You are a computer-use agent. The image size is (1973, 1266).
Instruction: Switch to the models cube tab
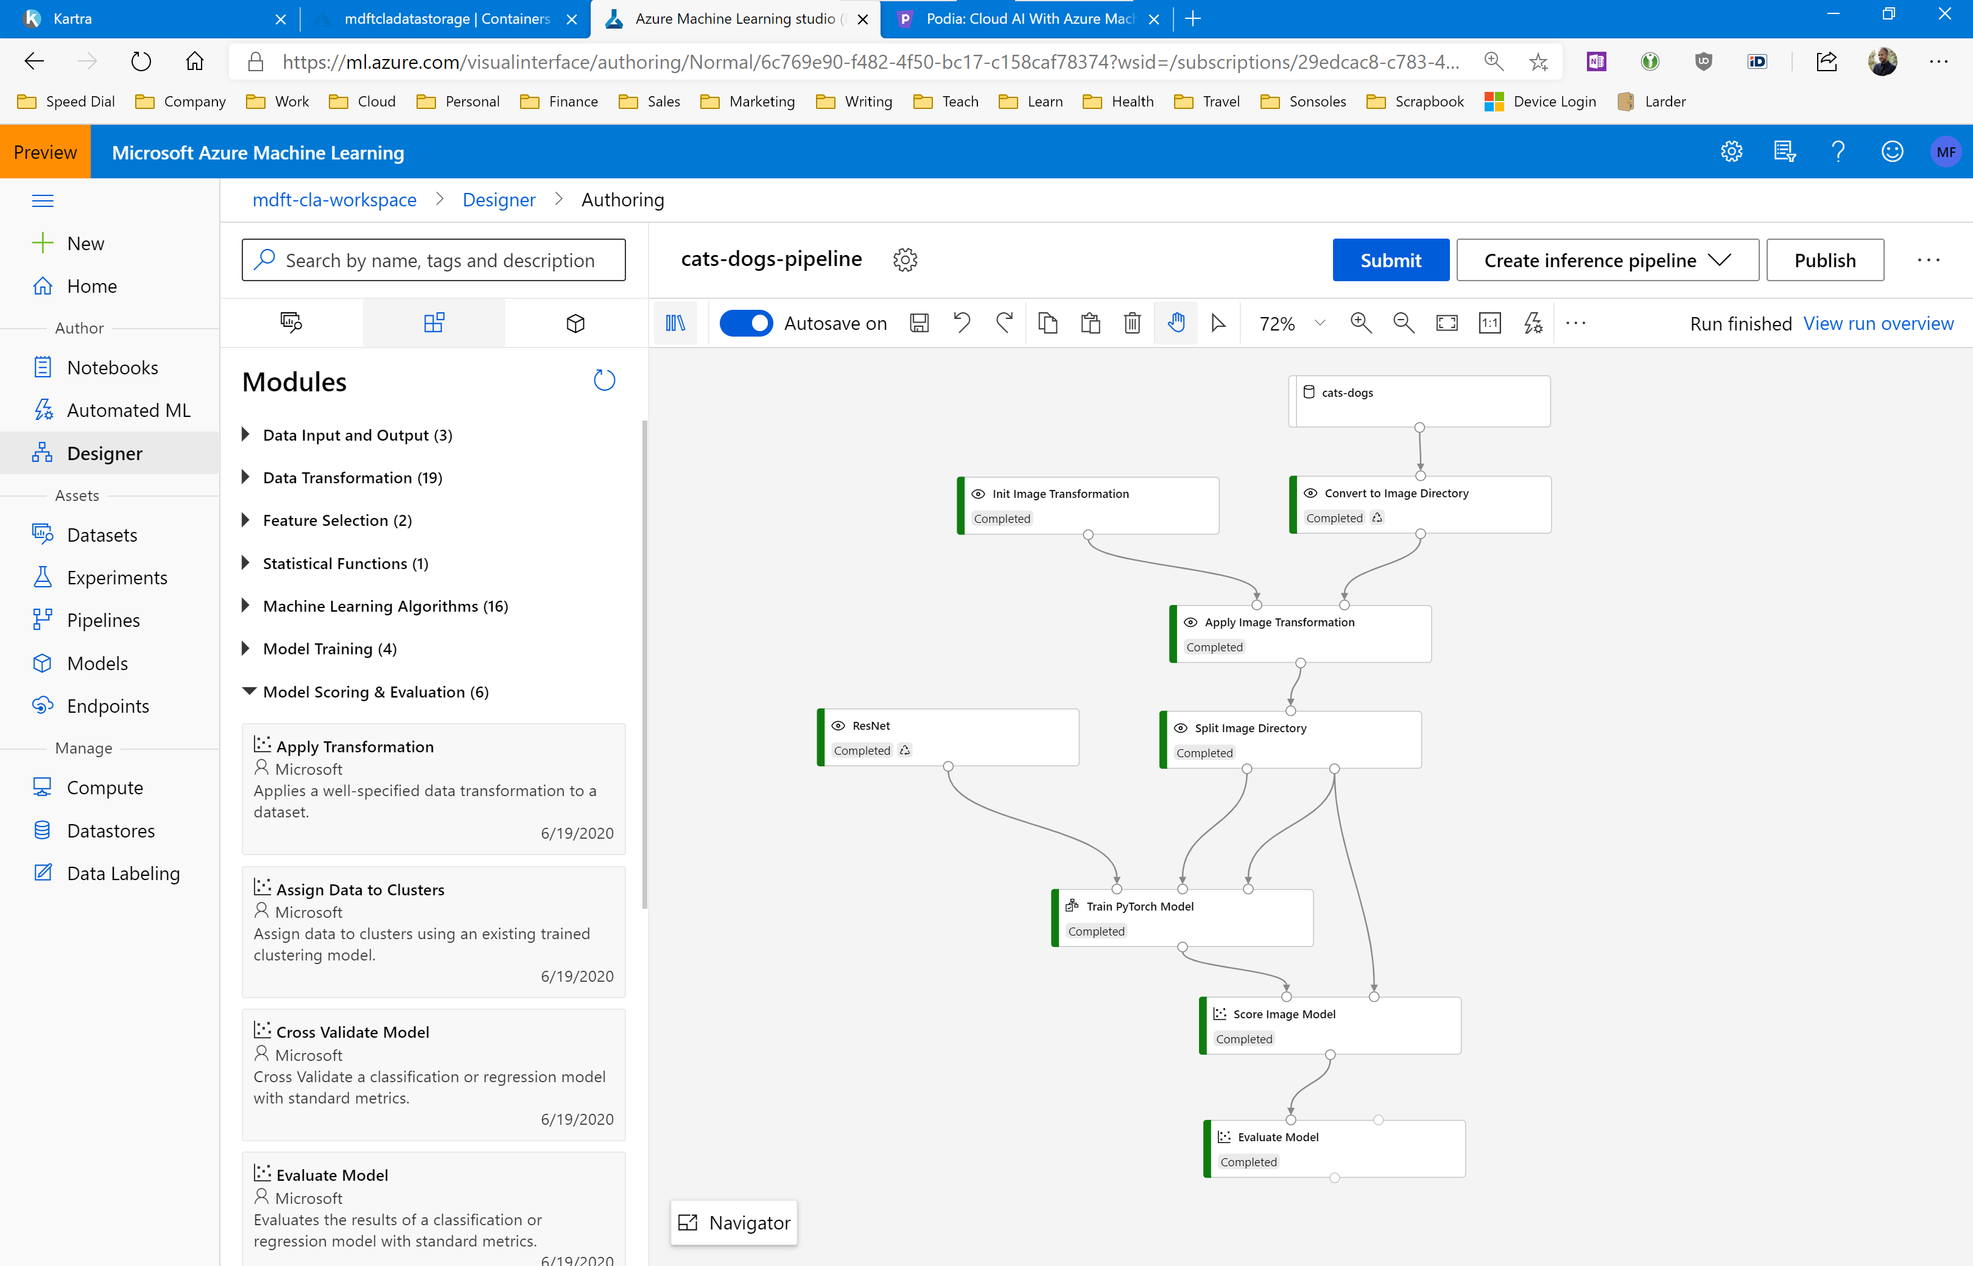[575, 323]
